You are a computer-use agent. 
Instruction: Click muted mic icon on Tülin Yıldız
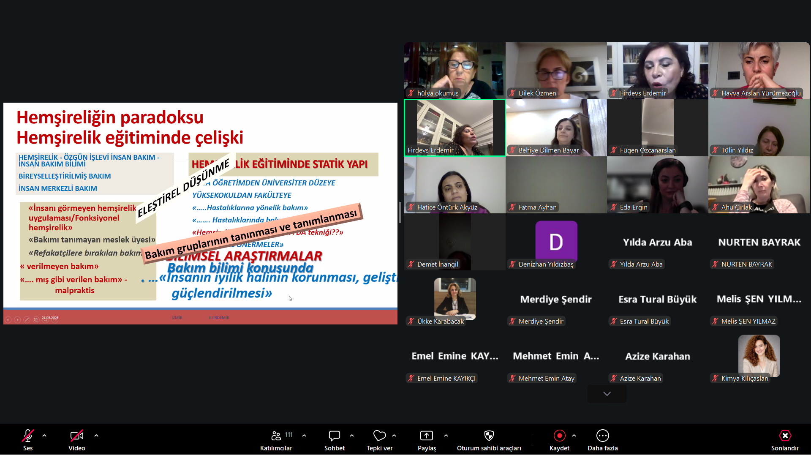coord(716,150)
